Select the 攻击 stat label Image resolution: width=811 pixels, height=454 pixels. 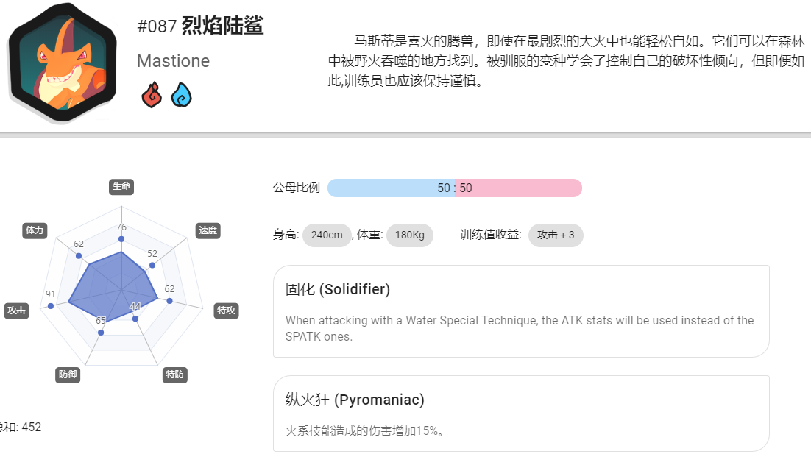(x=16, y=311)
